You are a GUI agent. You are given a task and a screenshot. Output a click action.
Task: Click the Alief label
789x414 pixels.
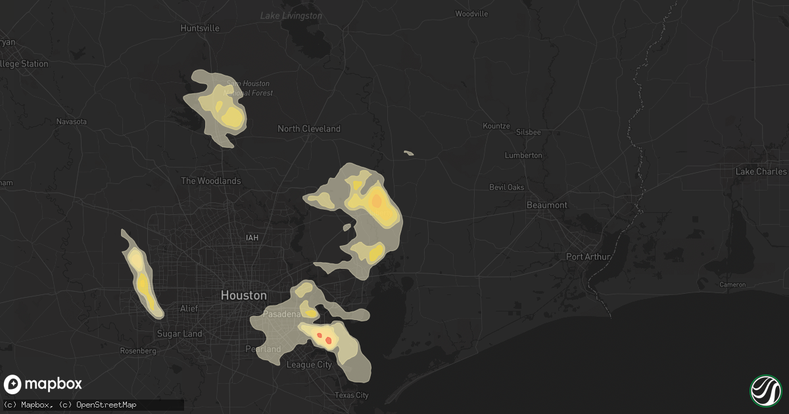coord(189,308)
